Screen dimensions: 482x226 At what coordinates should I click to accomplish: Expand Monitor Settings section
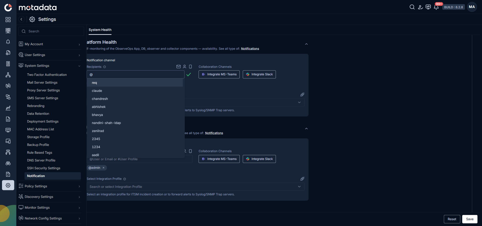pyautogui.click(x=50, y=208)
